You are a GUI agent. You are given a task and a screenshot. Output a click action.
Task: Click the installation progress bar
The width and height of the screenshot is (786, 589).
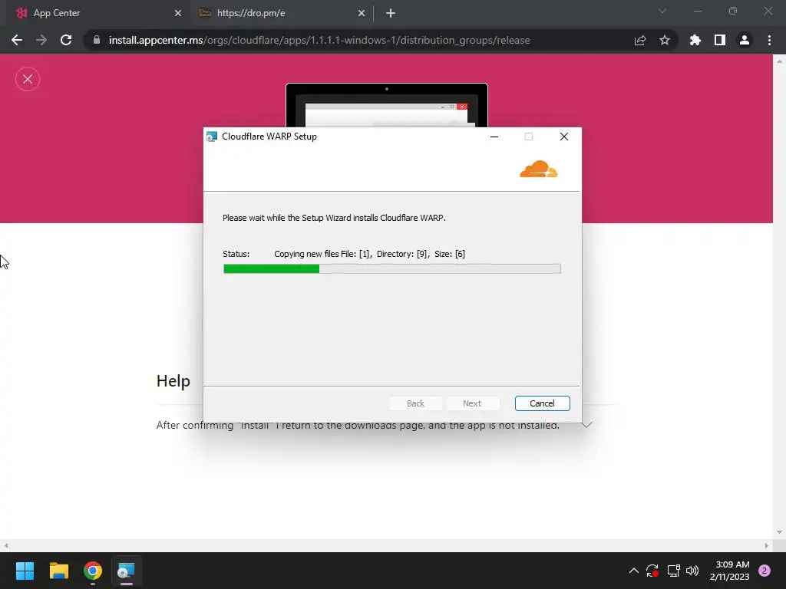coord(392,269)
